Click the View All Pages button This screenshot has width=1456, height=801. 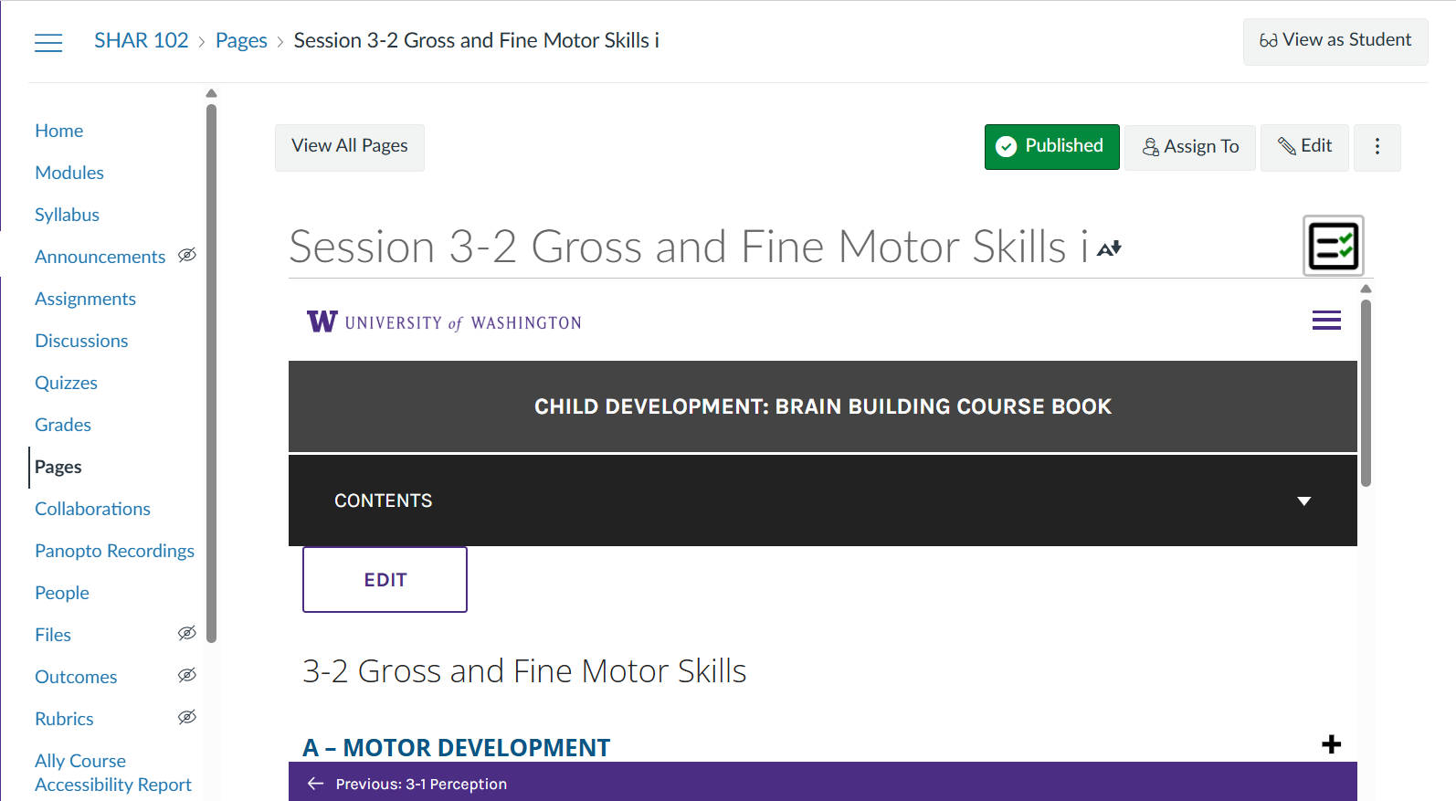349,147
